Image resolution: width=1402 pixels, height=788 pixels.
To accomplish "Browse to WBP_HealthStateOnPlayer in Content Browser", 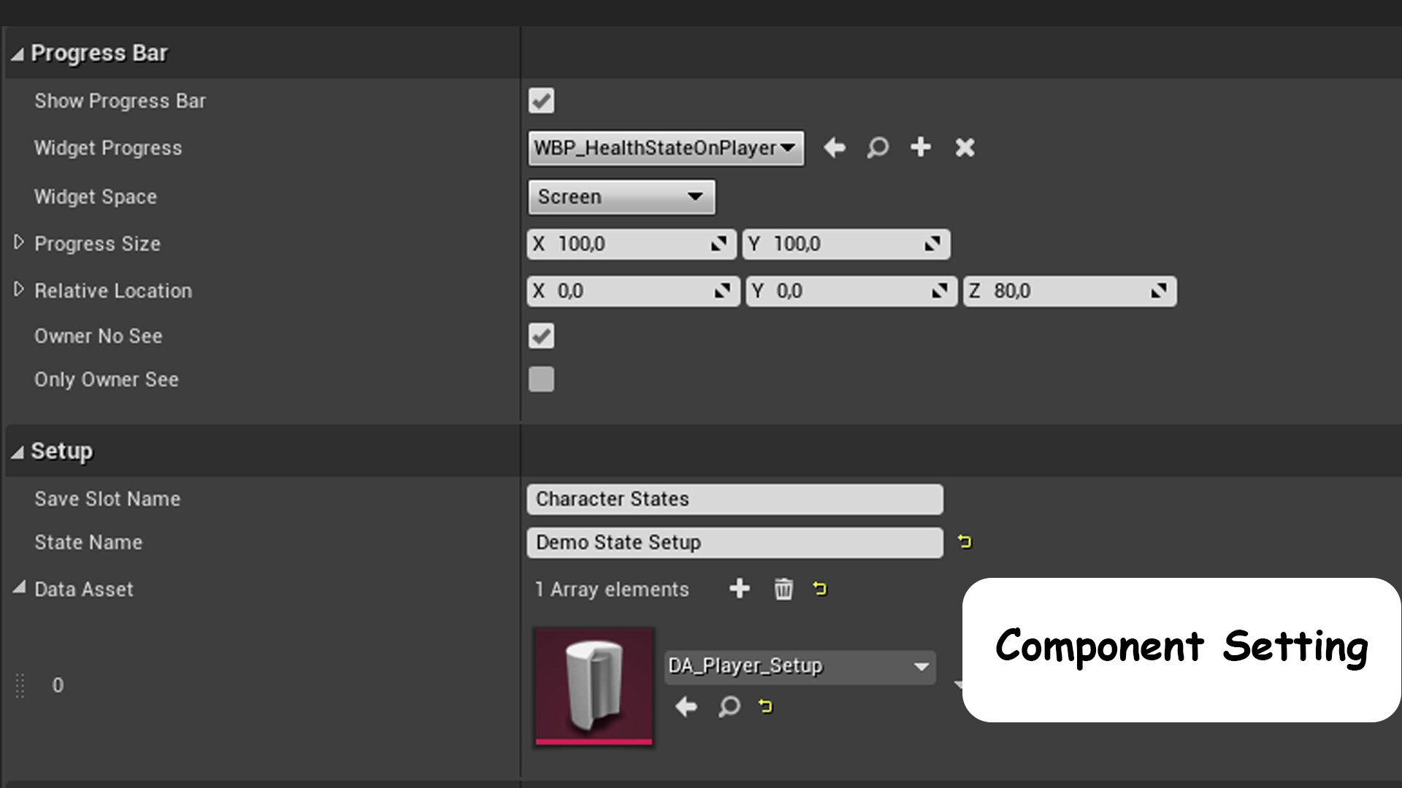I will (x=877, y=147).
